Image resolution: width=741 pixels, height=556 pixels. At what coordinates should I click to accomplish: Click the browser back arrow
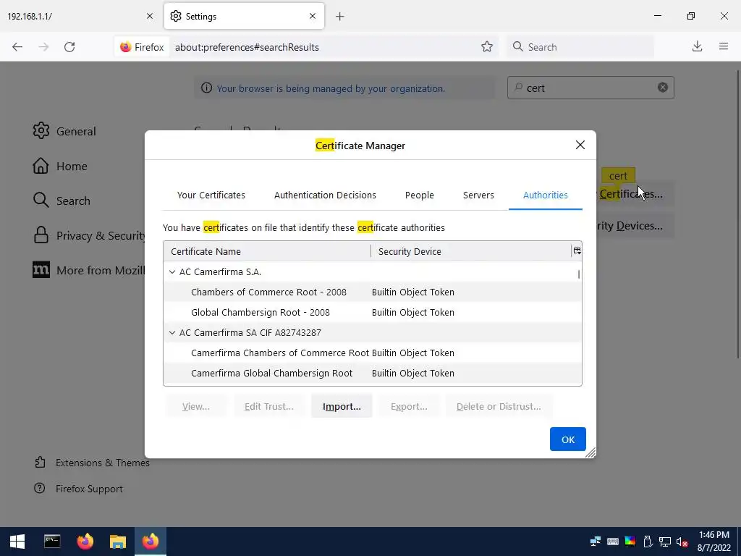click(x=17, y=47)
